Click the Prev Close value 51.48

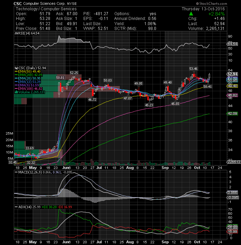(x=45, y=29)
